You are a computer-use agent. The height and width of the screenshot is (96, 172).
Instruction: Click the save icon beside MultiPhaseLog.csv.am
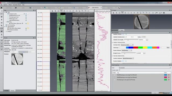point(26,15)
